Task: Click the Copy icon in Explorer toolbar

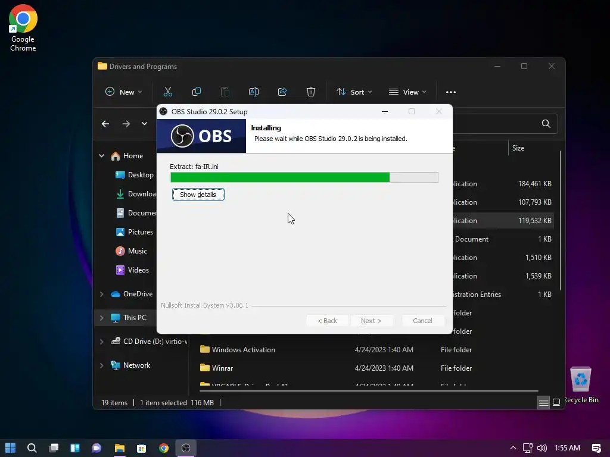Action: point(197,92)
